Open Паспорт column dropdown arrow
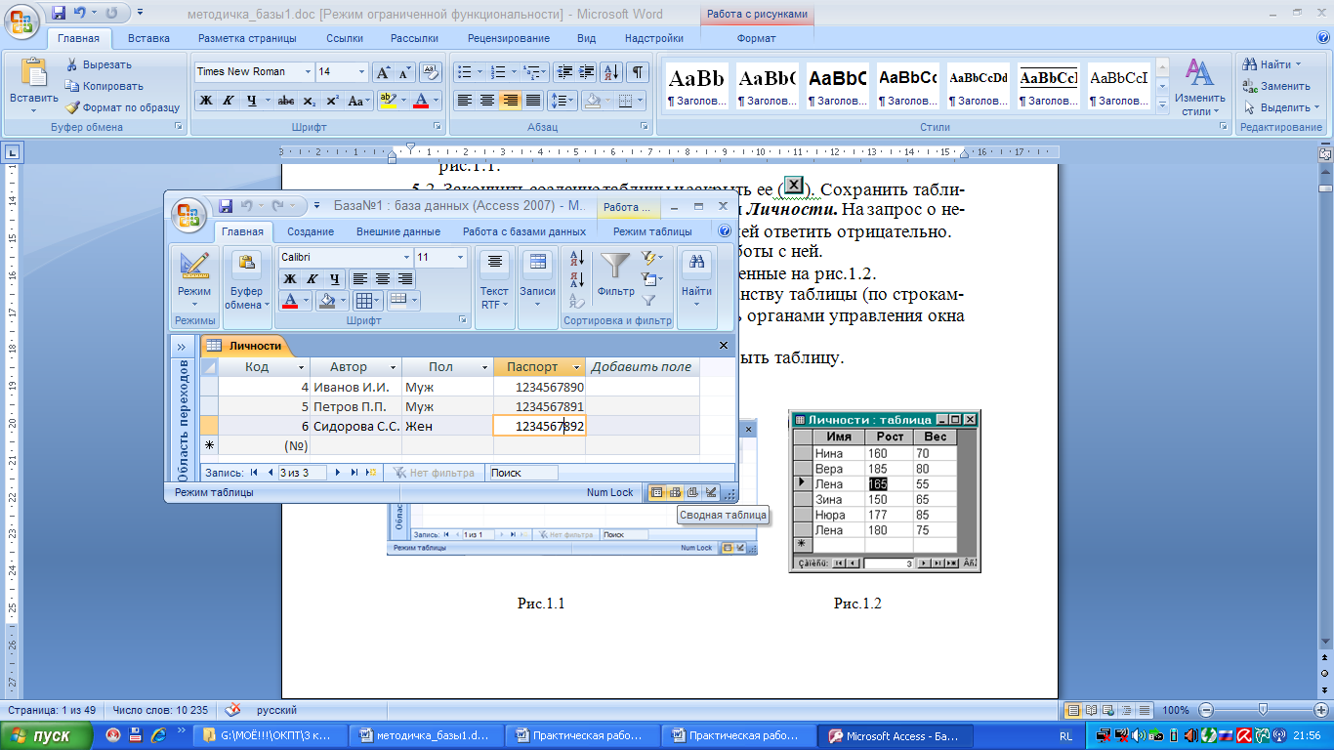The image size is (1334, 750). pos(576,367)
